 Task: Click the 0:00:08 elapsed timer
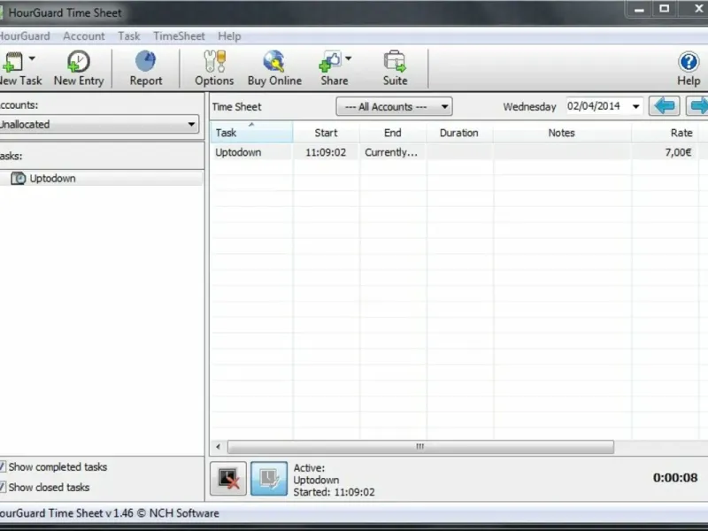(675, 478)
